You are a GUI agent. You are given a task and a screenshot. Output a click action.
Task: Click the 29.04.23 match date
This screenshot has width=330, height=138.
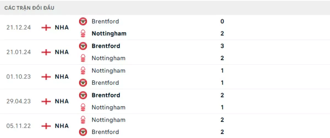coord(19,101)
